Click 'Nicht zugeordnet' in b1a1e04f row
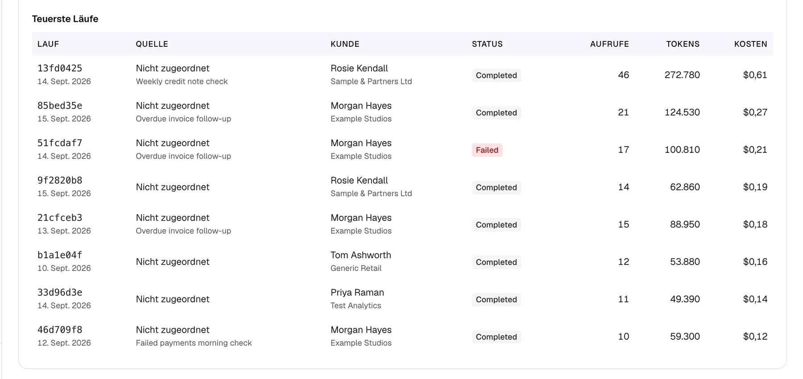This screenshot has height=379, width=803. point(173,262)
